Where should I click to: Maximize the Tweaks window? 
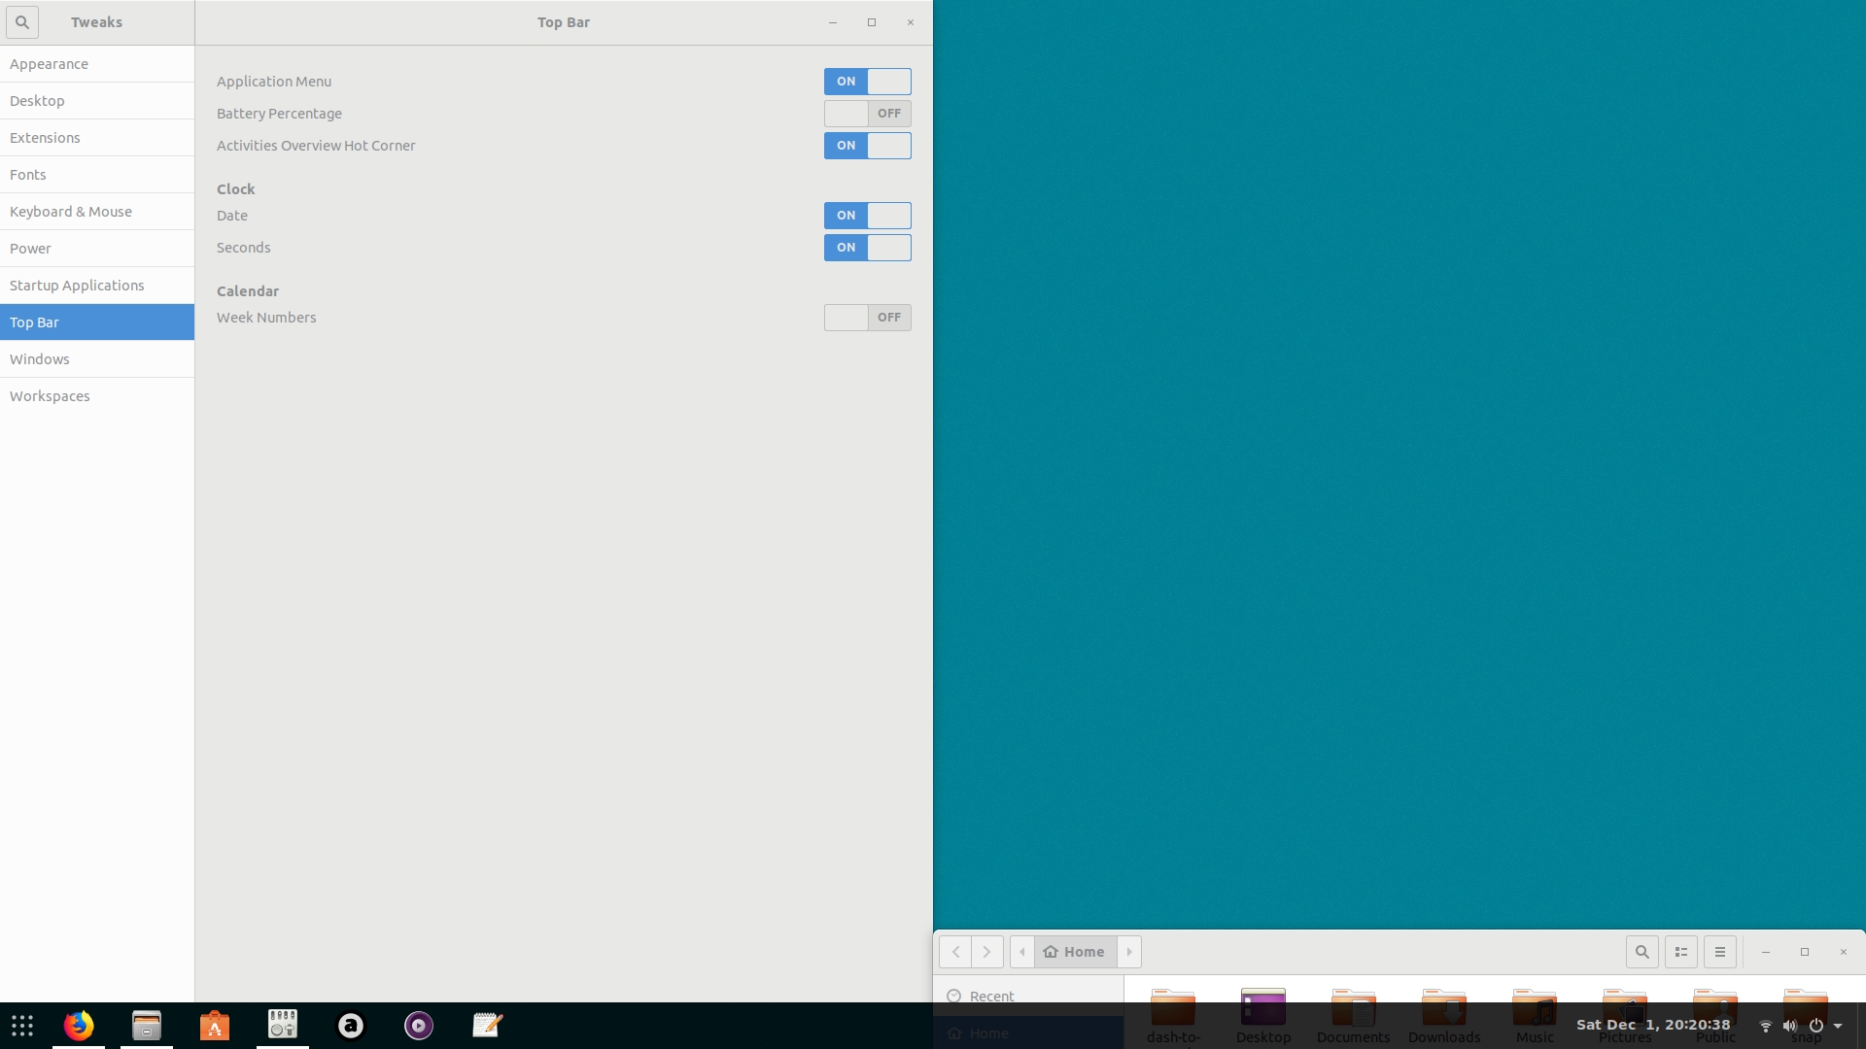872,22
